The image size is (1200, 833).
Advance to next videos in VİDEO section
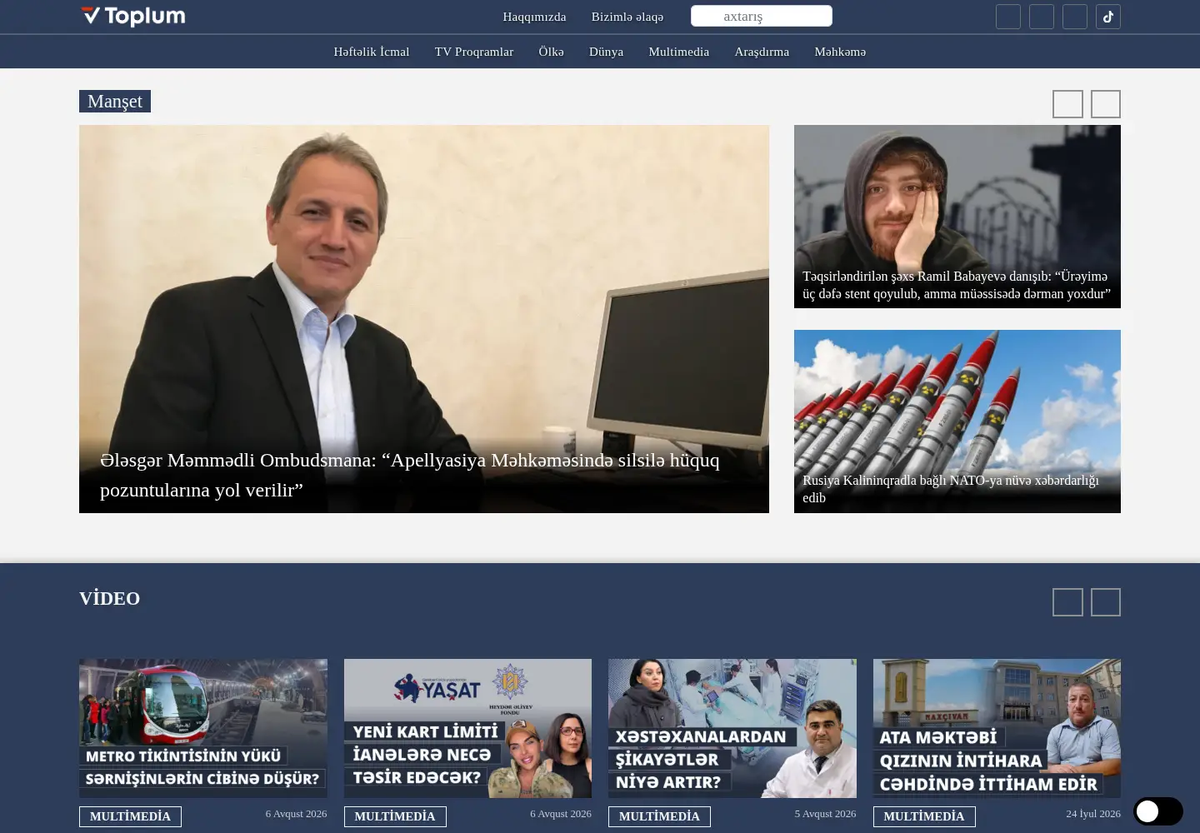[1106, 602]
